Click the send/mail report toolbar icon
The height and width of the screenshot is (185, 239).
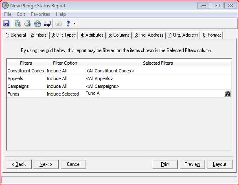[x=47, y=24]
